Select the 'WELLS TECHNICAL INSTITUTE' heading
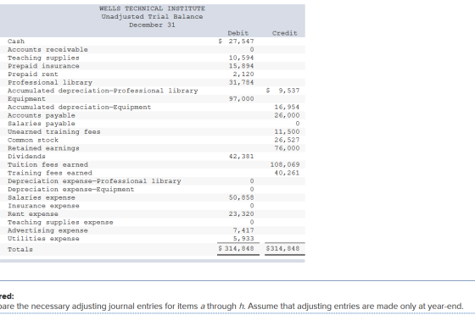The width and height of the screenshot is (475, 315). (152, 8)
